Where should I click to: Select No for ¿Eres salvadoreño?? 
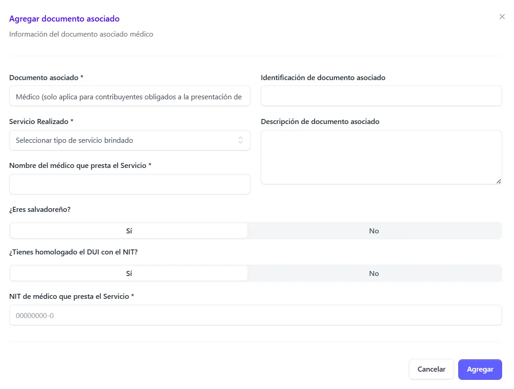click(x=374, y=231)
